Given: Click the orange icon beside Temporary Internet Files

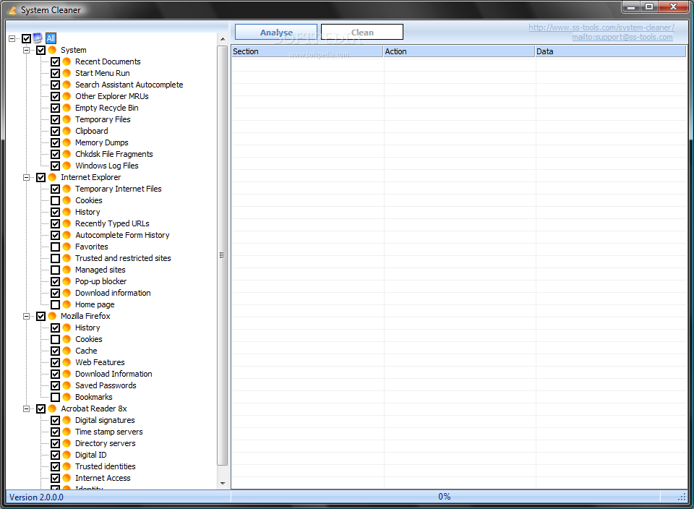Looking at the screenshot, I should click(67, 189).
